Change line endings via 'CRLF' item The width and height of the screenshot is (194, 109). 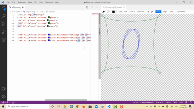click(175, 102)
